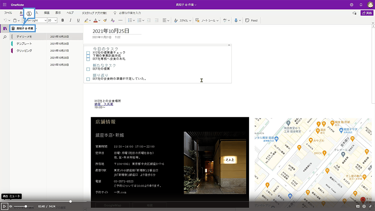Select the デイリーメモ section
375x211 pixels.
[x=28, y=37]
